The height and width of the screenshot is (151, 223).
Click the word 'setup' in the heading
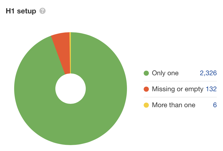click(x=27, y=12)
